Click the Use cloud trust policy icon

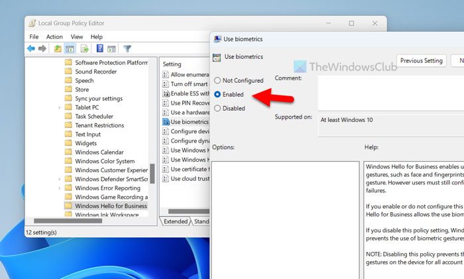[166, 179]
